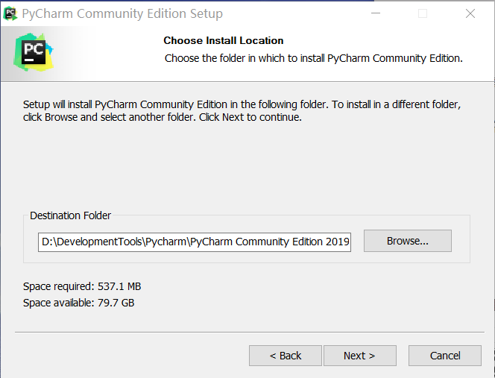Cancel the PyCharm setup
Screen dimensions: 495x378
tap(445, 356)
